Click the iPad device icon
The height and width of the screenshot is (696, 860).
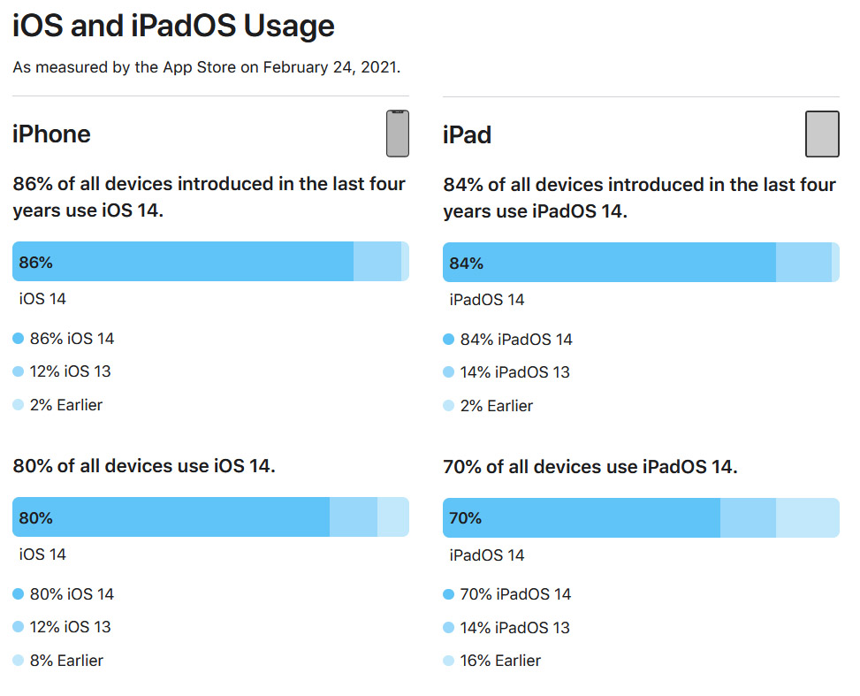tap(822, 134)
